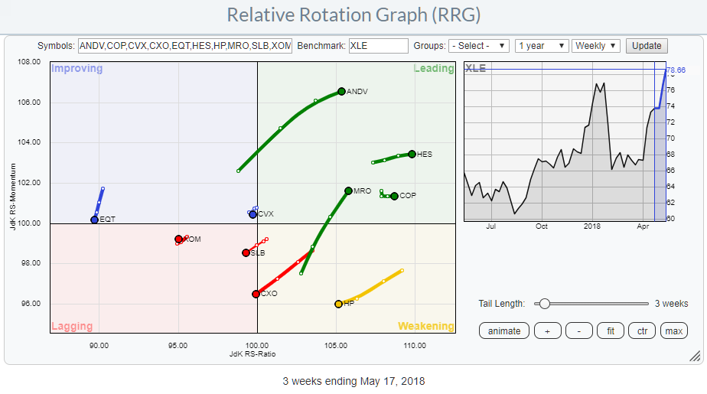Select the HES endpoint dot
This screenshot has height=394, width=707.
[412, 154]
